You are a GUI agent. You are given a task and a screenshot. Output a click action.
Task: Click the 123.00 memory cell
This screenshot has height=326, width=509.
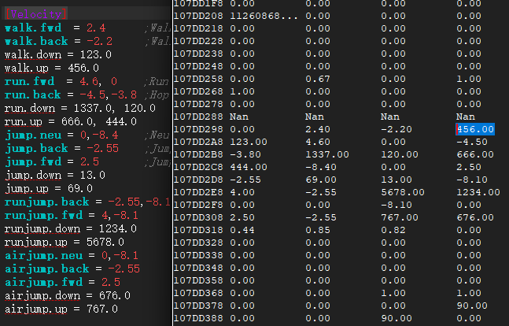coord(249,142)
